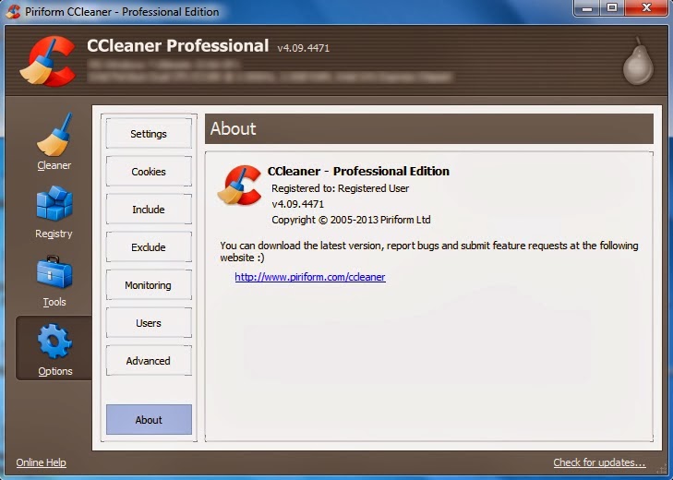Open the Registry blue cubes icon
673x480 pixels.
point(54,203)
